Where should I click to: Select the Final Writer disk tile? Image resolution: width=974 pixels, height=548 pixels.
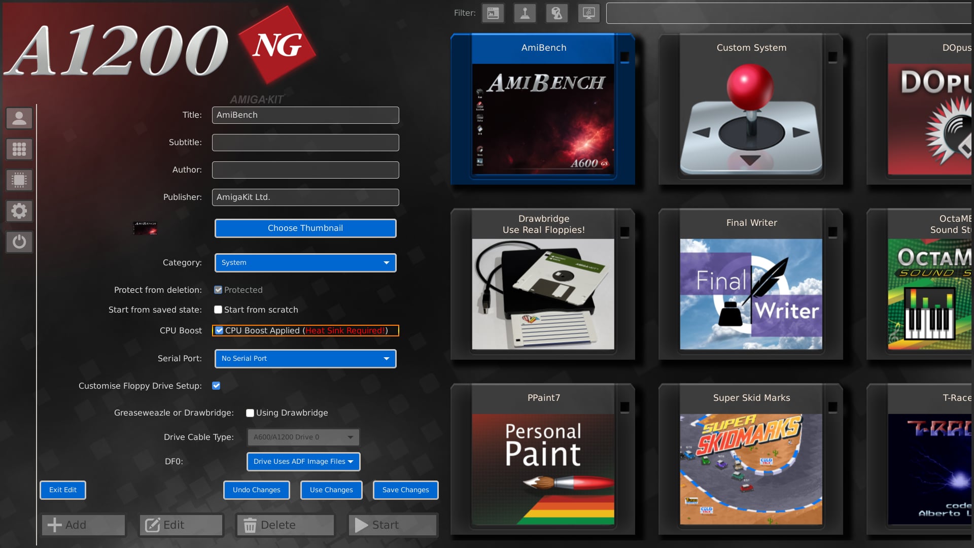[x=751, y=284]
